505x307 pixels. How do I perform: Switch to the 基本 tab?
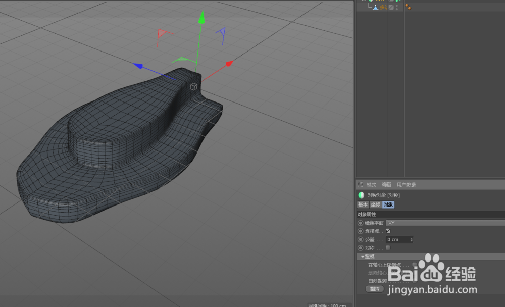[363, 204]
